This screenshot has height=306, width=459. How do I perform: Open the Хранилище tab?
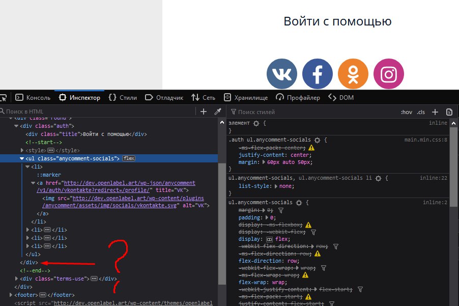tap(246, 98)
